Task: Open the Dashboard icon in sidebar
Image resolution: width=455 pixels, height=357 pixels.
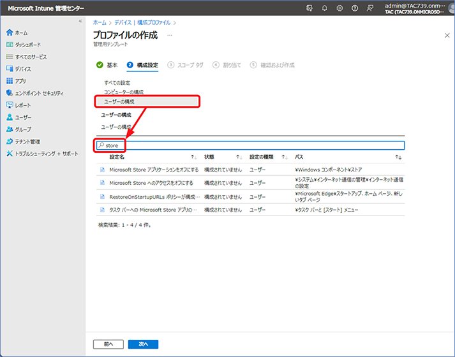Action: click(10, 45)
